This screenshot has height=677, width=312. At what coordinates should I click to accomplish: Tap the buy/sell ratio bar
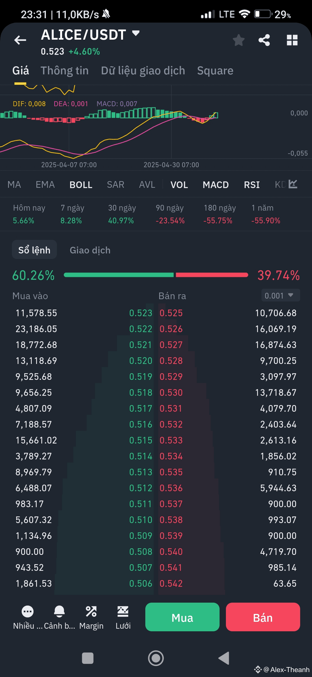156,275
